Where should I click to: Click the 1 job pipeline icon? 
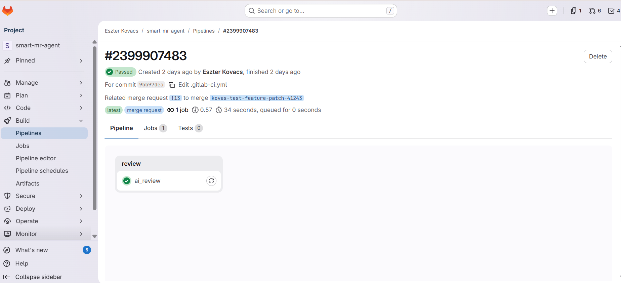tap(171, 110)
